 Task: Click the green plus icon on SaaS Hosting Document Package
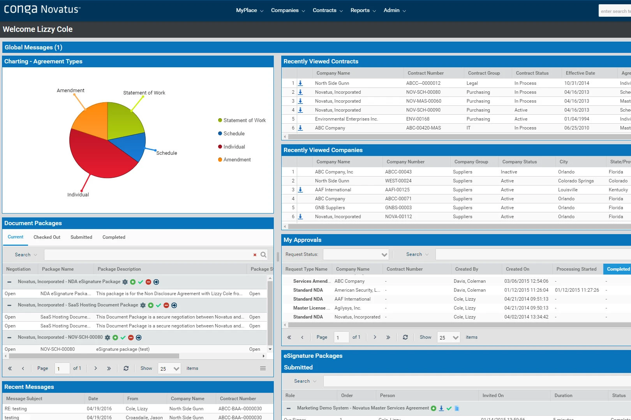(x=150, y=305)
